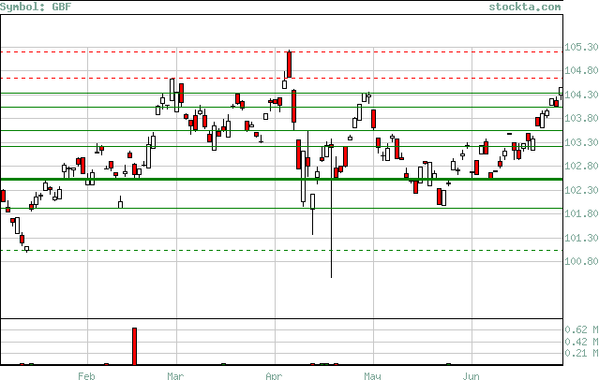Select the 103.30 price axis label
The width and height of the screenshot is (614, 380).
[581, 142]
